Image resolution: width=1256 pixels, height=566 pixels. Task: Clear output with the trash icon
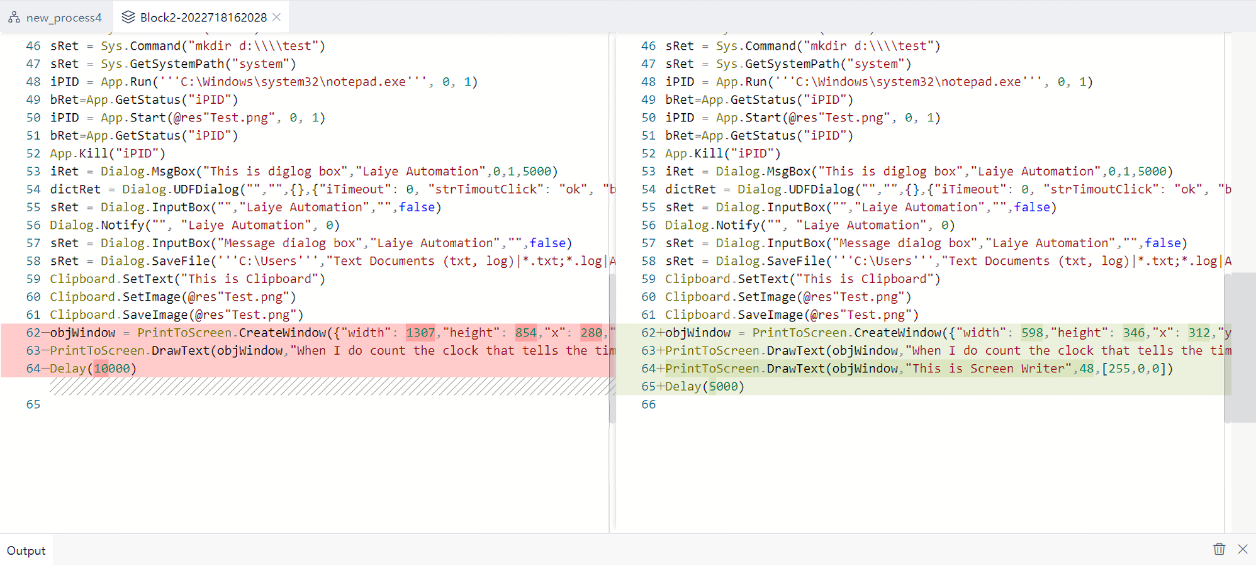click(x=1219, y=549)
